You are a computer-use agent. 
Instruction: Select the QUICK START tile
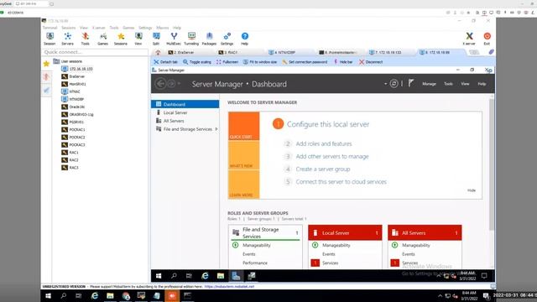[244, 126]
